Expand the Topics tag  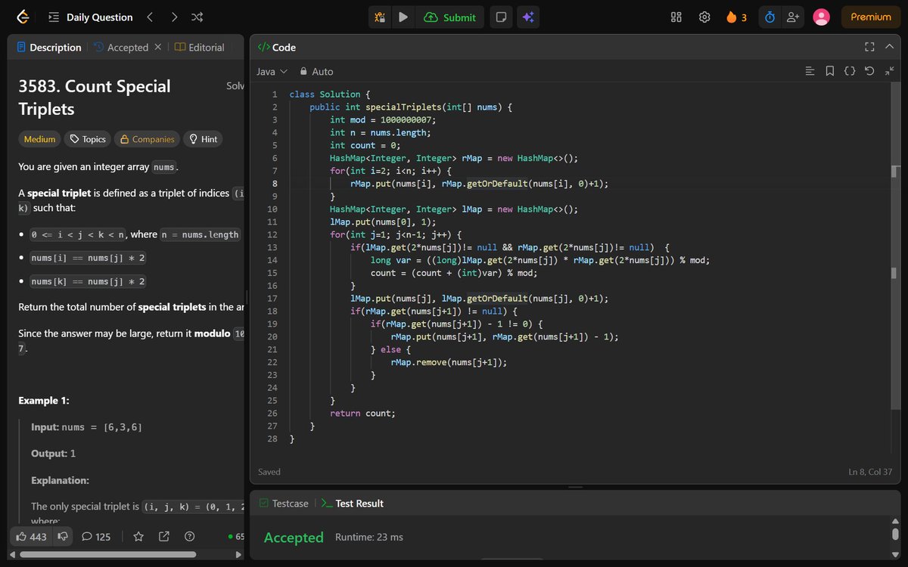[x=88, y=139]
